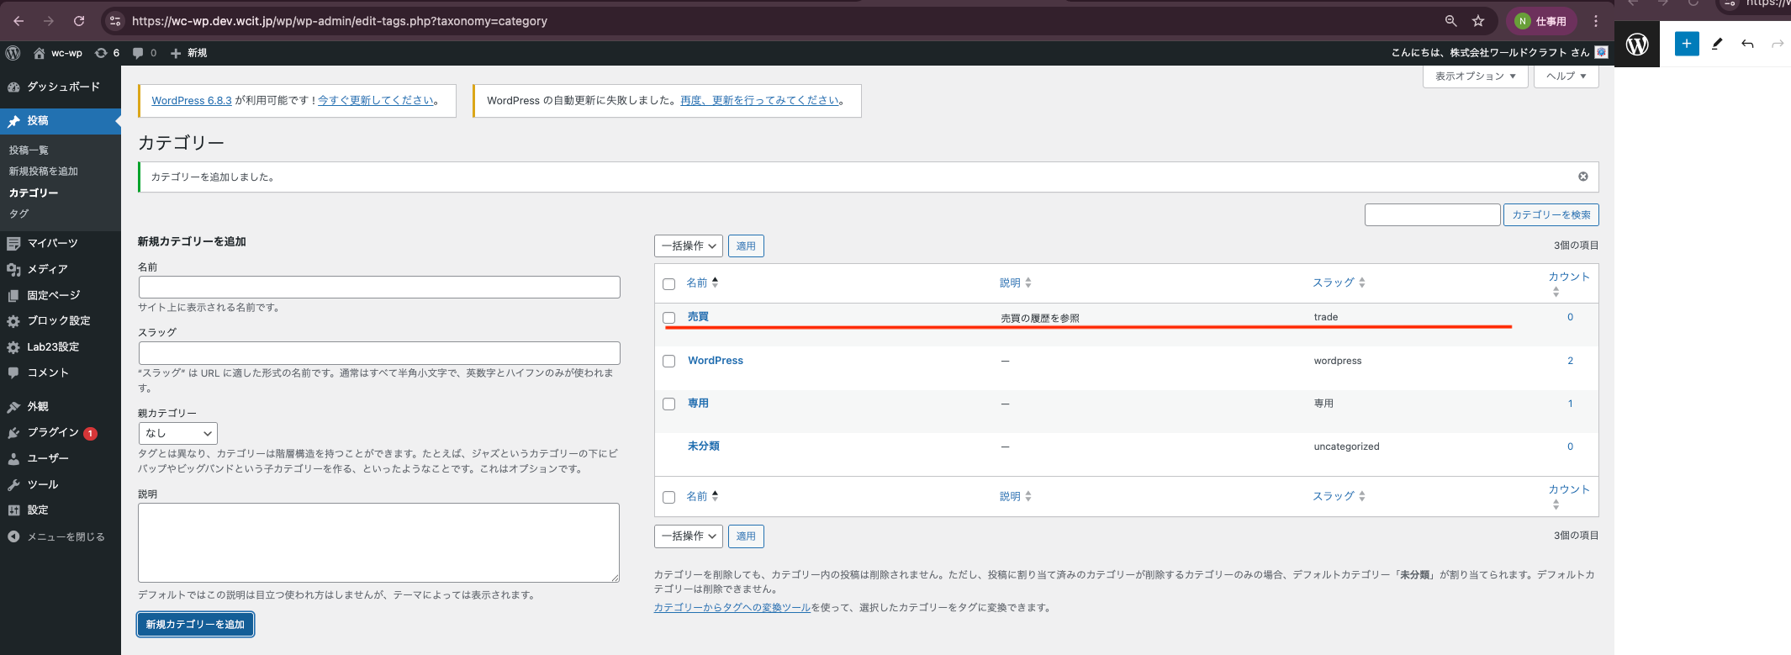This screenshot has height=655, width=1791.
Task: Open メディア in the sidebar menu
Action: (47, 269)
